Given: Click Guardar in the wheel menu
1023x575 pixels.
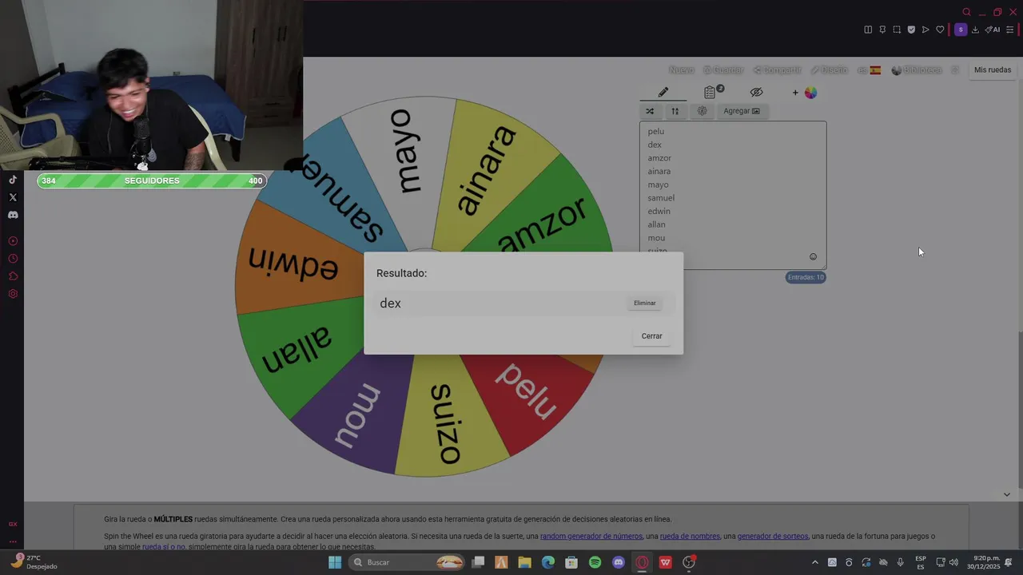Looking at the screenshot, I should [723, 70].
